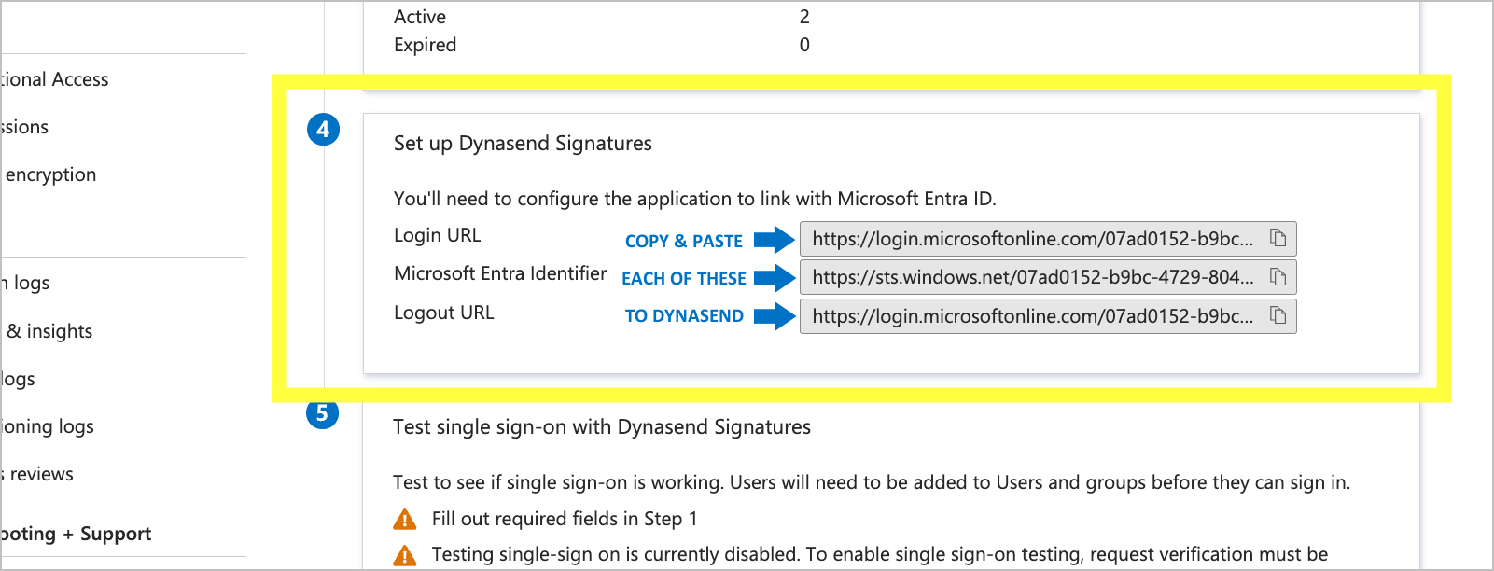The height and width of the screenshot is (571, 1494).
Task: Open Conditional Access in the sidebar
Action: coord(54,79)
